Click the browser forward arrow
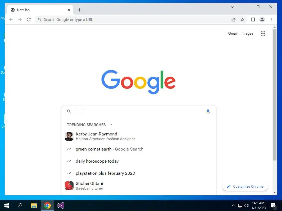Viewport: 282px width, 211px height. coord(20,20)
